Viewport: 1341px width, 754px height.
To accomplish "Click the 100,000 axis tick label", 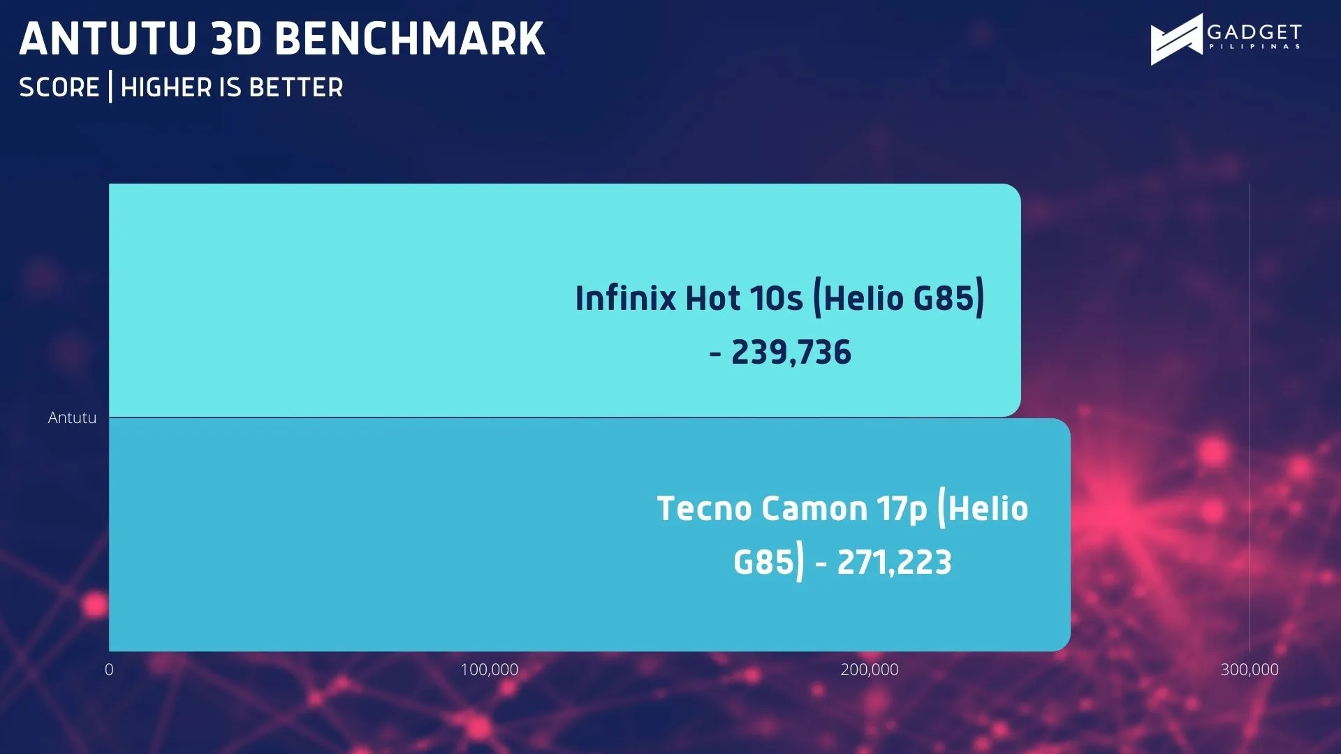I will point(489,670).
